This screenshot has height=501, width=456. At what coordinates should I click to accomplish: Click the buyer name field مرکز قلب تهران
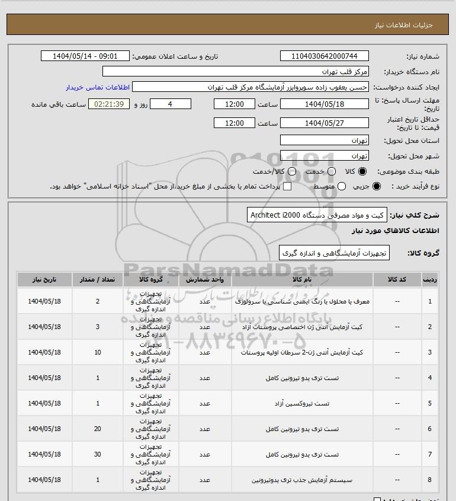tap(236, 71)
